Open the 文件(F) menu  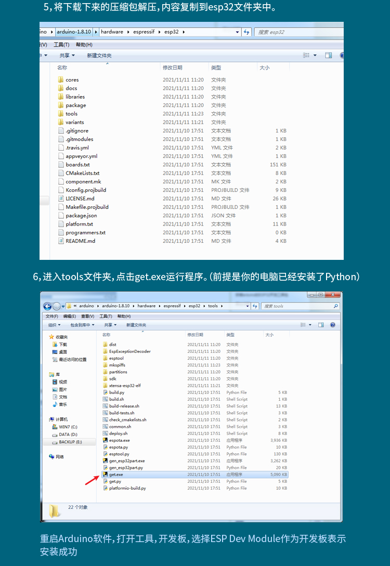click(51, 316)
